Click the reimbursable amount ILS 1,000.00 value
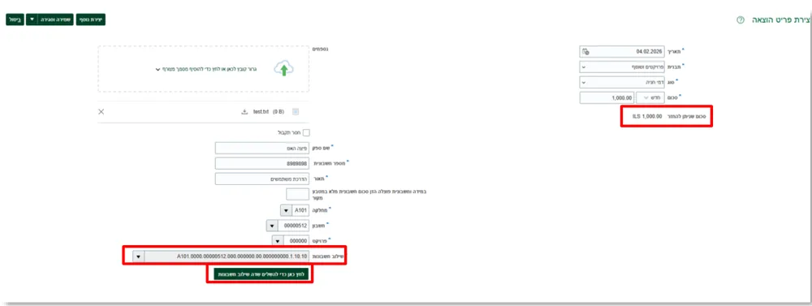The image size is (812, 306). pos(647,116)
